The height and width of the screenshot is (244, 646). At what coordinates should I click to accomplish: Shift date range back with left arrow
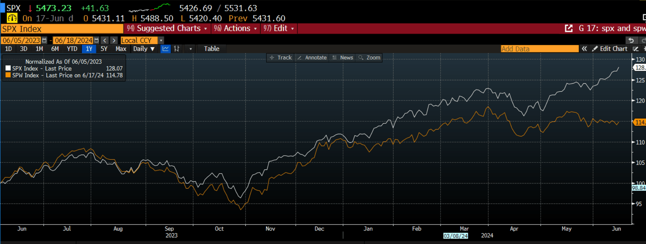[x=105, y=40]
